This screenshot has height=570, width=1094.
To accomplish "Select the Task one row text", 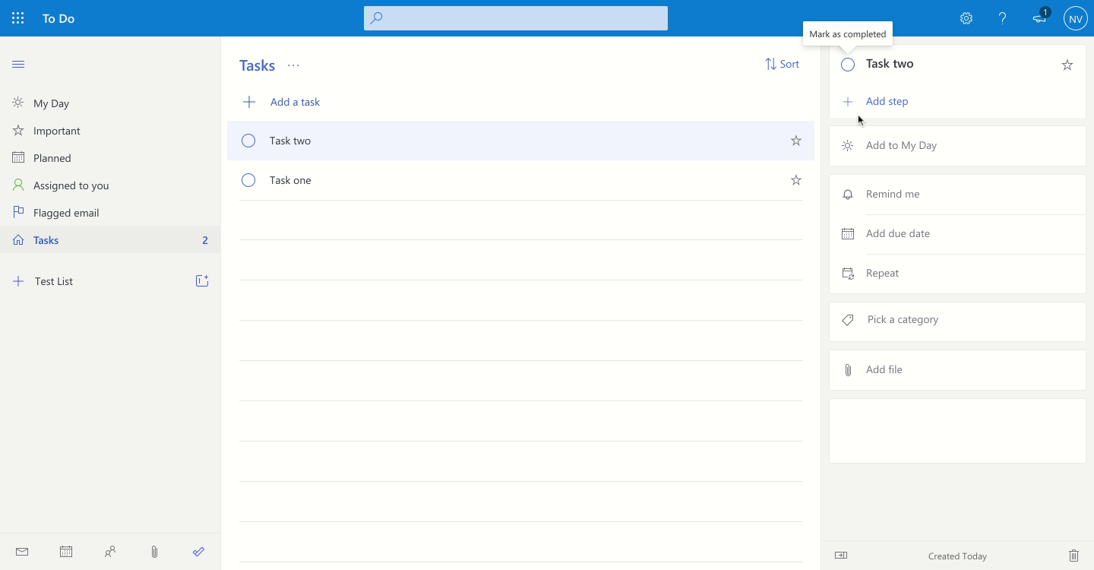I will [290, 180].
